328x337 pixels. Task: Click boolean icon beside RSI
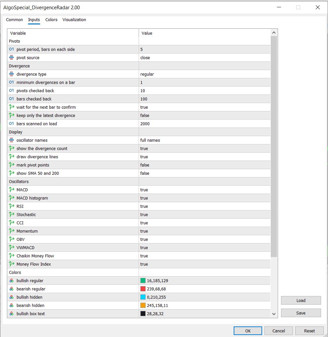[11, 206]
